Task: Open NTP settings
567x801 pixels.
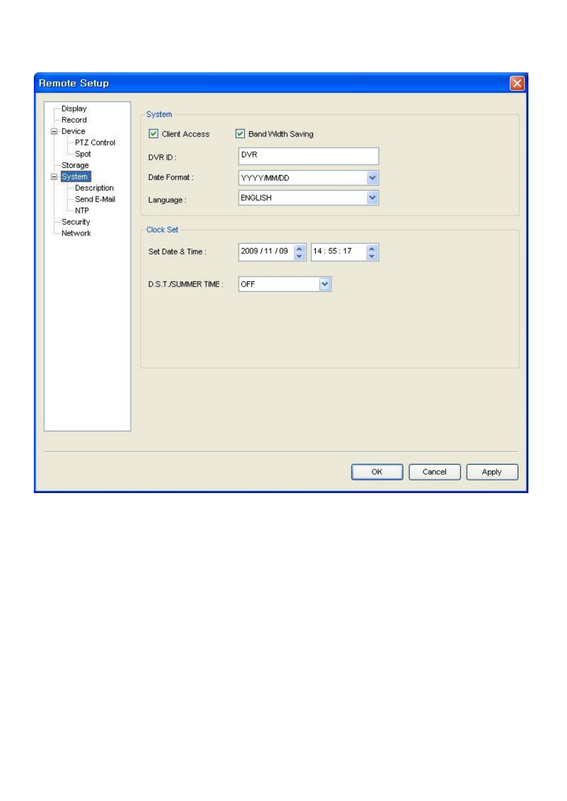Action: (82, 211)
